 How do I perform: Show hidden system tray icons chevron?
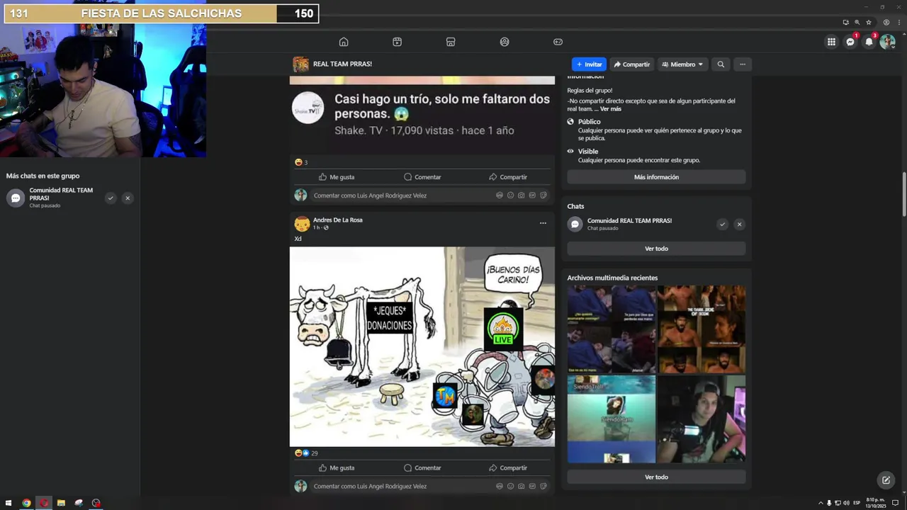pos(821,503)
